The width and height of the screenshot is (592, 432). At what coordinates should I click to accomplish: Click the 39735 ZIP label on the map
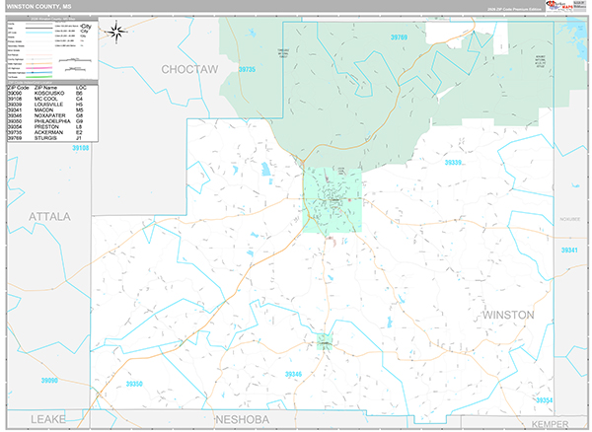pyautogui.click(x=247, y=69)
